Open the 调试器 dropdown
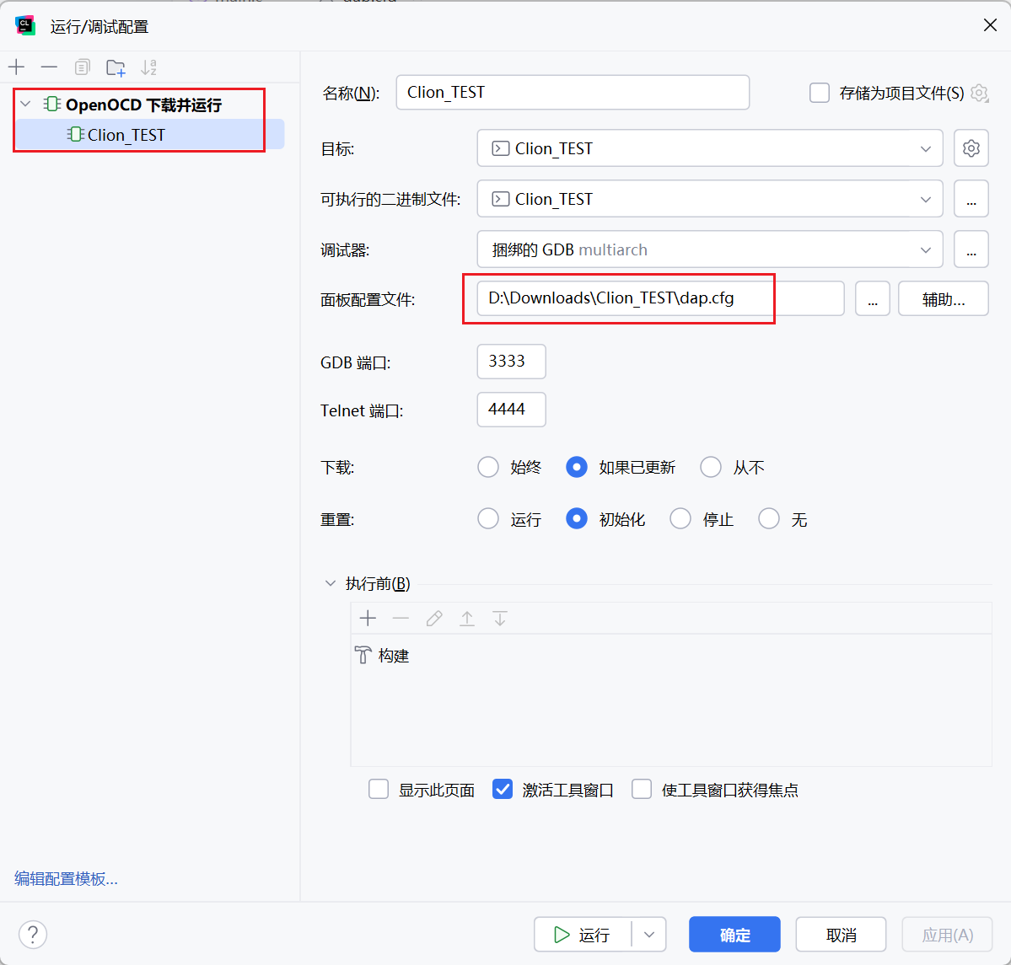The width and height of the screenshot is (1011, 965). point(710,249)
